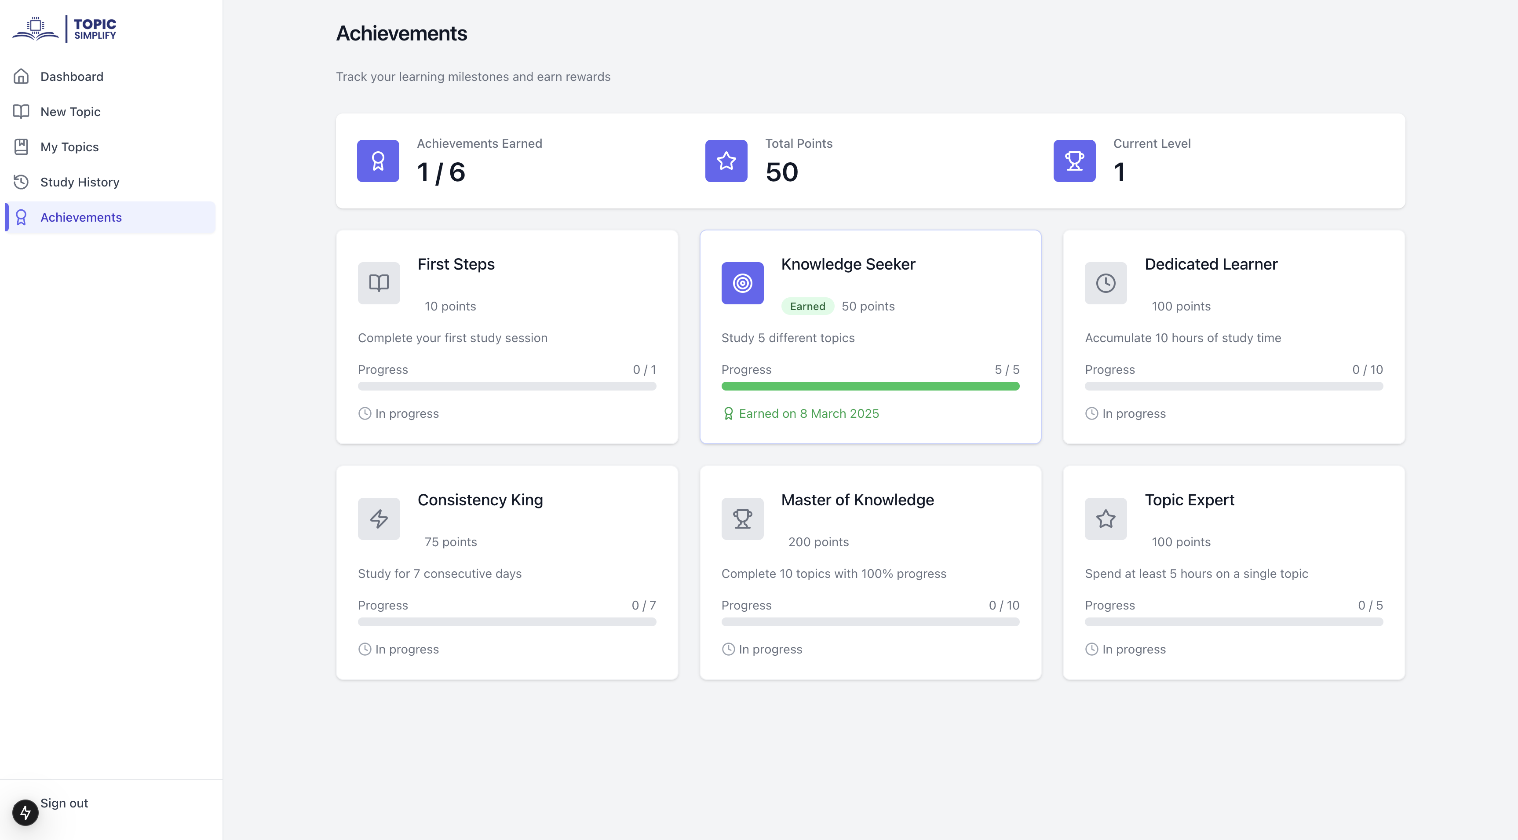
Task: Open Dashboard in the sidebar
Action: pos(71,77)
